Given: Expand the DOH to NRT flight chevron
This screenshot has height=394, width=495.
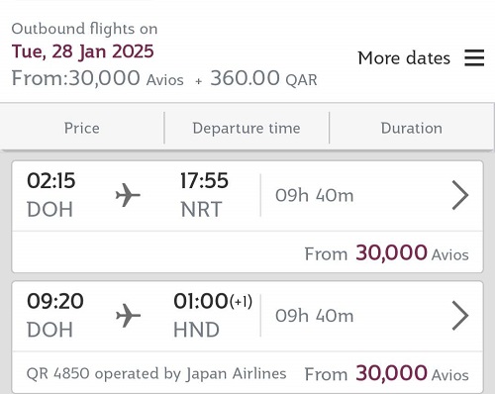Looking at the screenshot, I should pyautogui.click(x=460, y=195).
